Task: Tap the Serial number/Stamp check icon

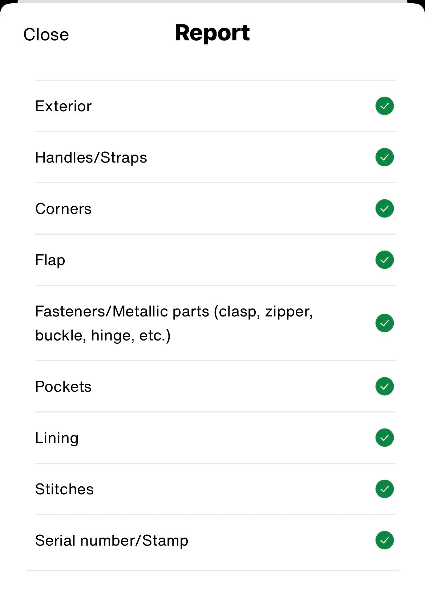Action: click(384, 540)
